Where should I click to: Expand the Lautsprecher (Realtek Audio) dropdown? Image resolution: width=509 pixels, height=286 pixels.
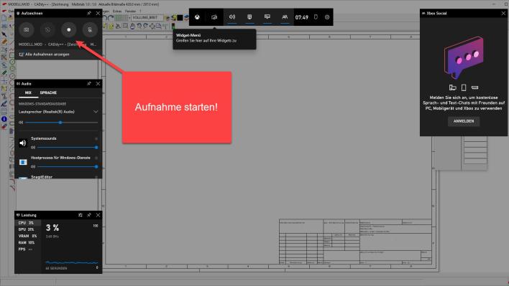[96, 112]
